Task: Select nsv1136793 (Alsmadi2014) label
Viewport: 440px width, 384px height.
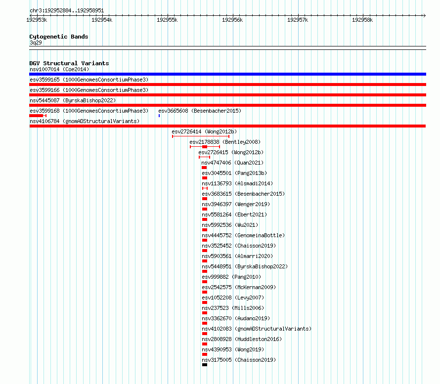Action: pos(237,183)
